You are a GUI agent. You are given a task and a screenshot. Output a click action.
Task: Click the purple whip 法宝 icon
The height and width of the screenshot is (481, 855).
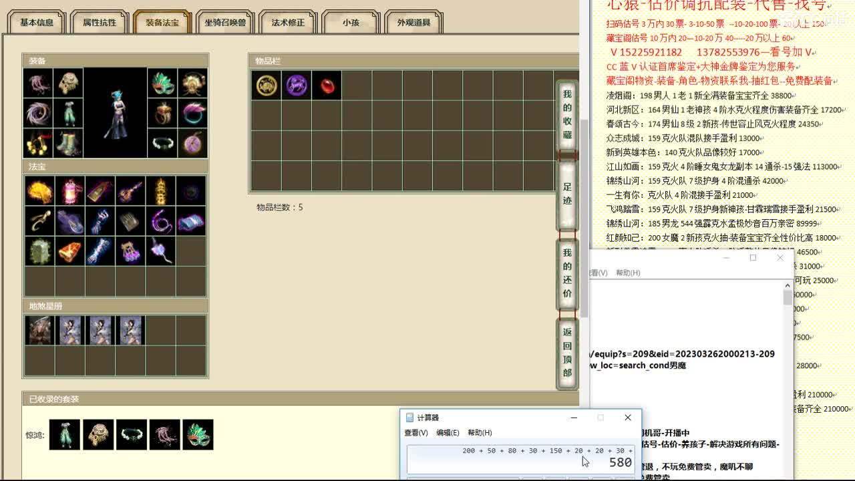(x=161, y=221)
